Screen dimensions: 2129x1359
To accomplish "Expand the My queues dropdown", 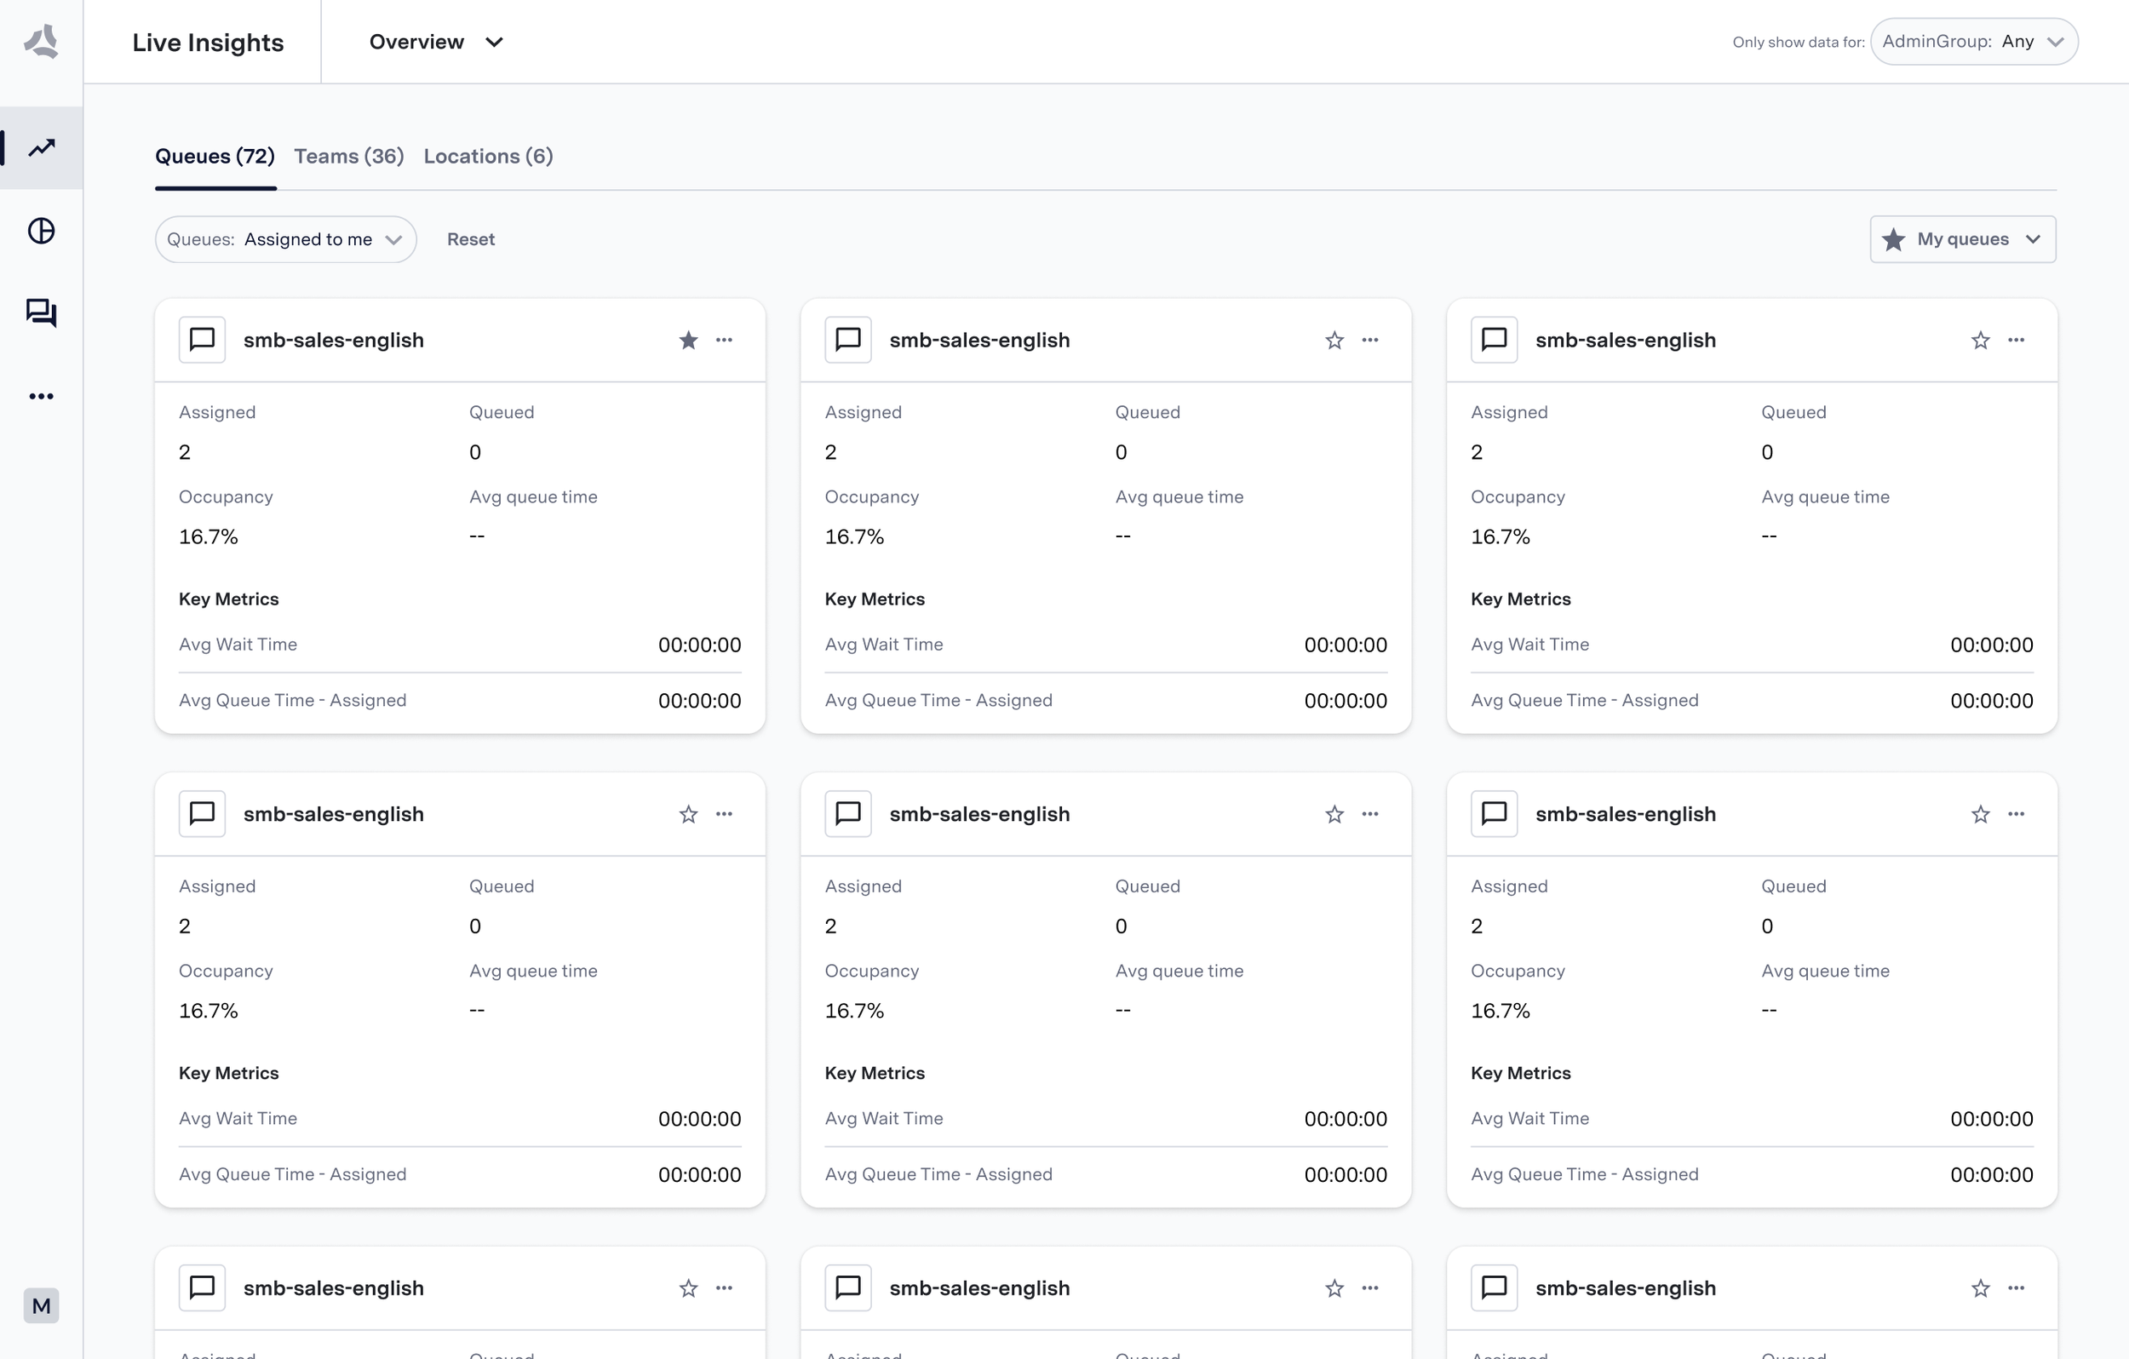I will (1962, 239).
